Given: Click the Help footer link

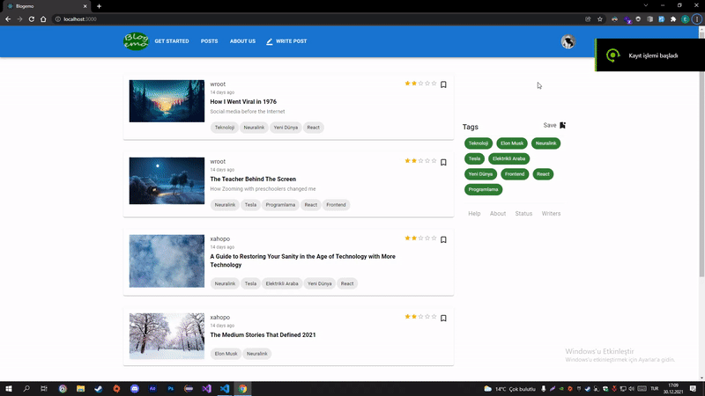Looking at the screenshot, I should tap(474, 213).
